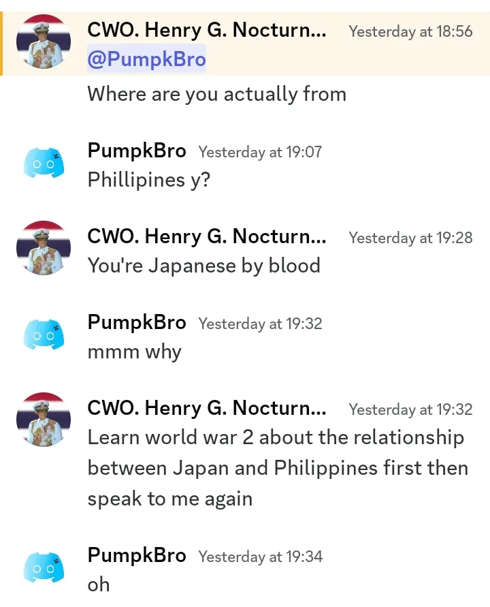The height and width of the screenshot is (607, 490).
Task: Open Henry's avatar on 19:32 message
Action: pos(44,420)
